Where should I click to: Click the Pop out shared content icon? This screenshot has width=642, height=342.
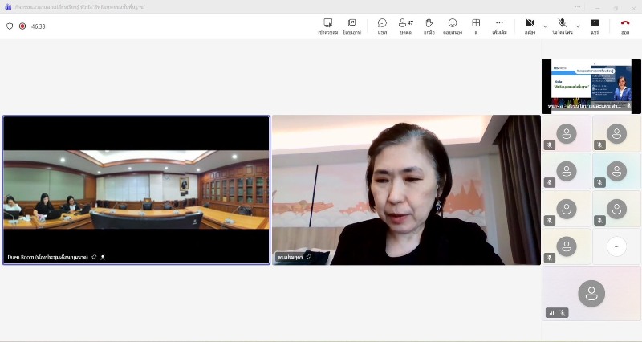tap(351, 23)
